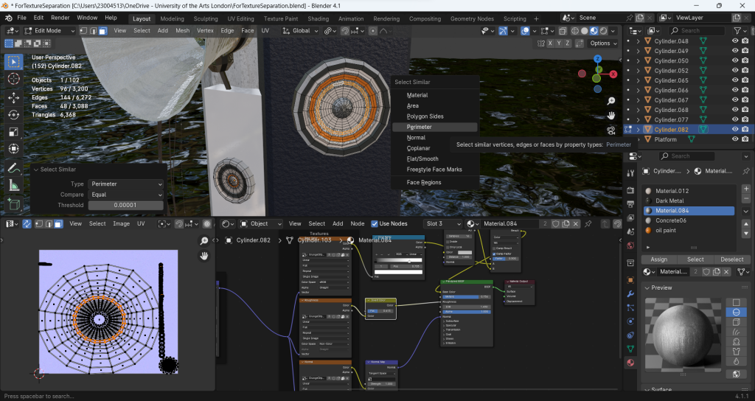Image resolution: width=755 pixels, height=401 pixels.
Task: Switch to the UV Editing workspace tab
Action: pos(240,18)
